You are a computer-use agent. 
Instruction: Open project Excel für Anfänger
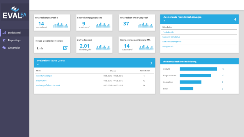tap(44, 76)
